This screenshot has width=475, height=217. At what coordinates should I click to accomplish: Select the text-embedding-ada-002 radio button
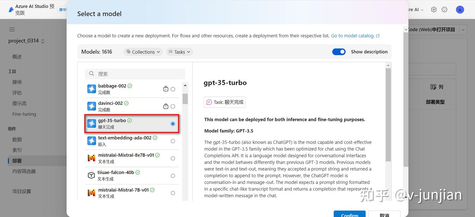coord(173,141)
